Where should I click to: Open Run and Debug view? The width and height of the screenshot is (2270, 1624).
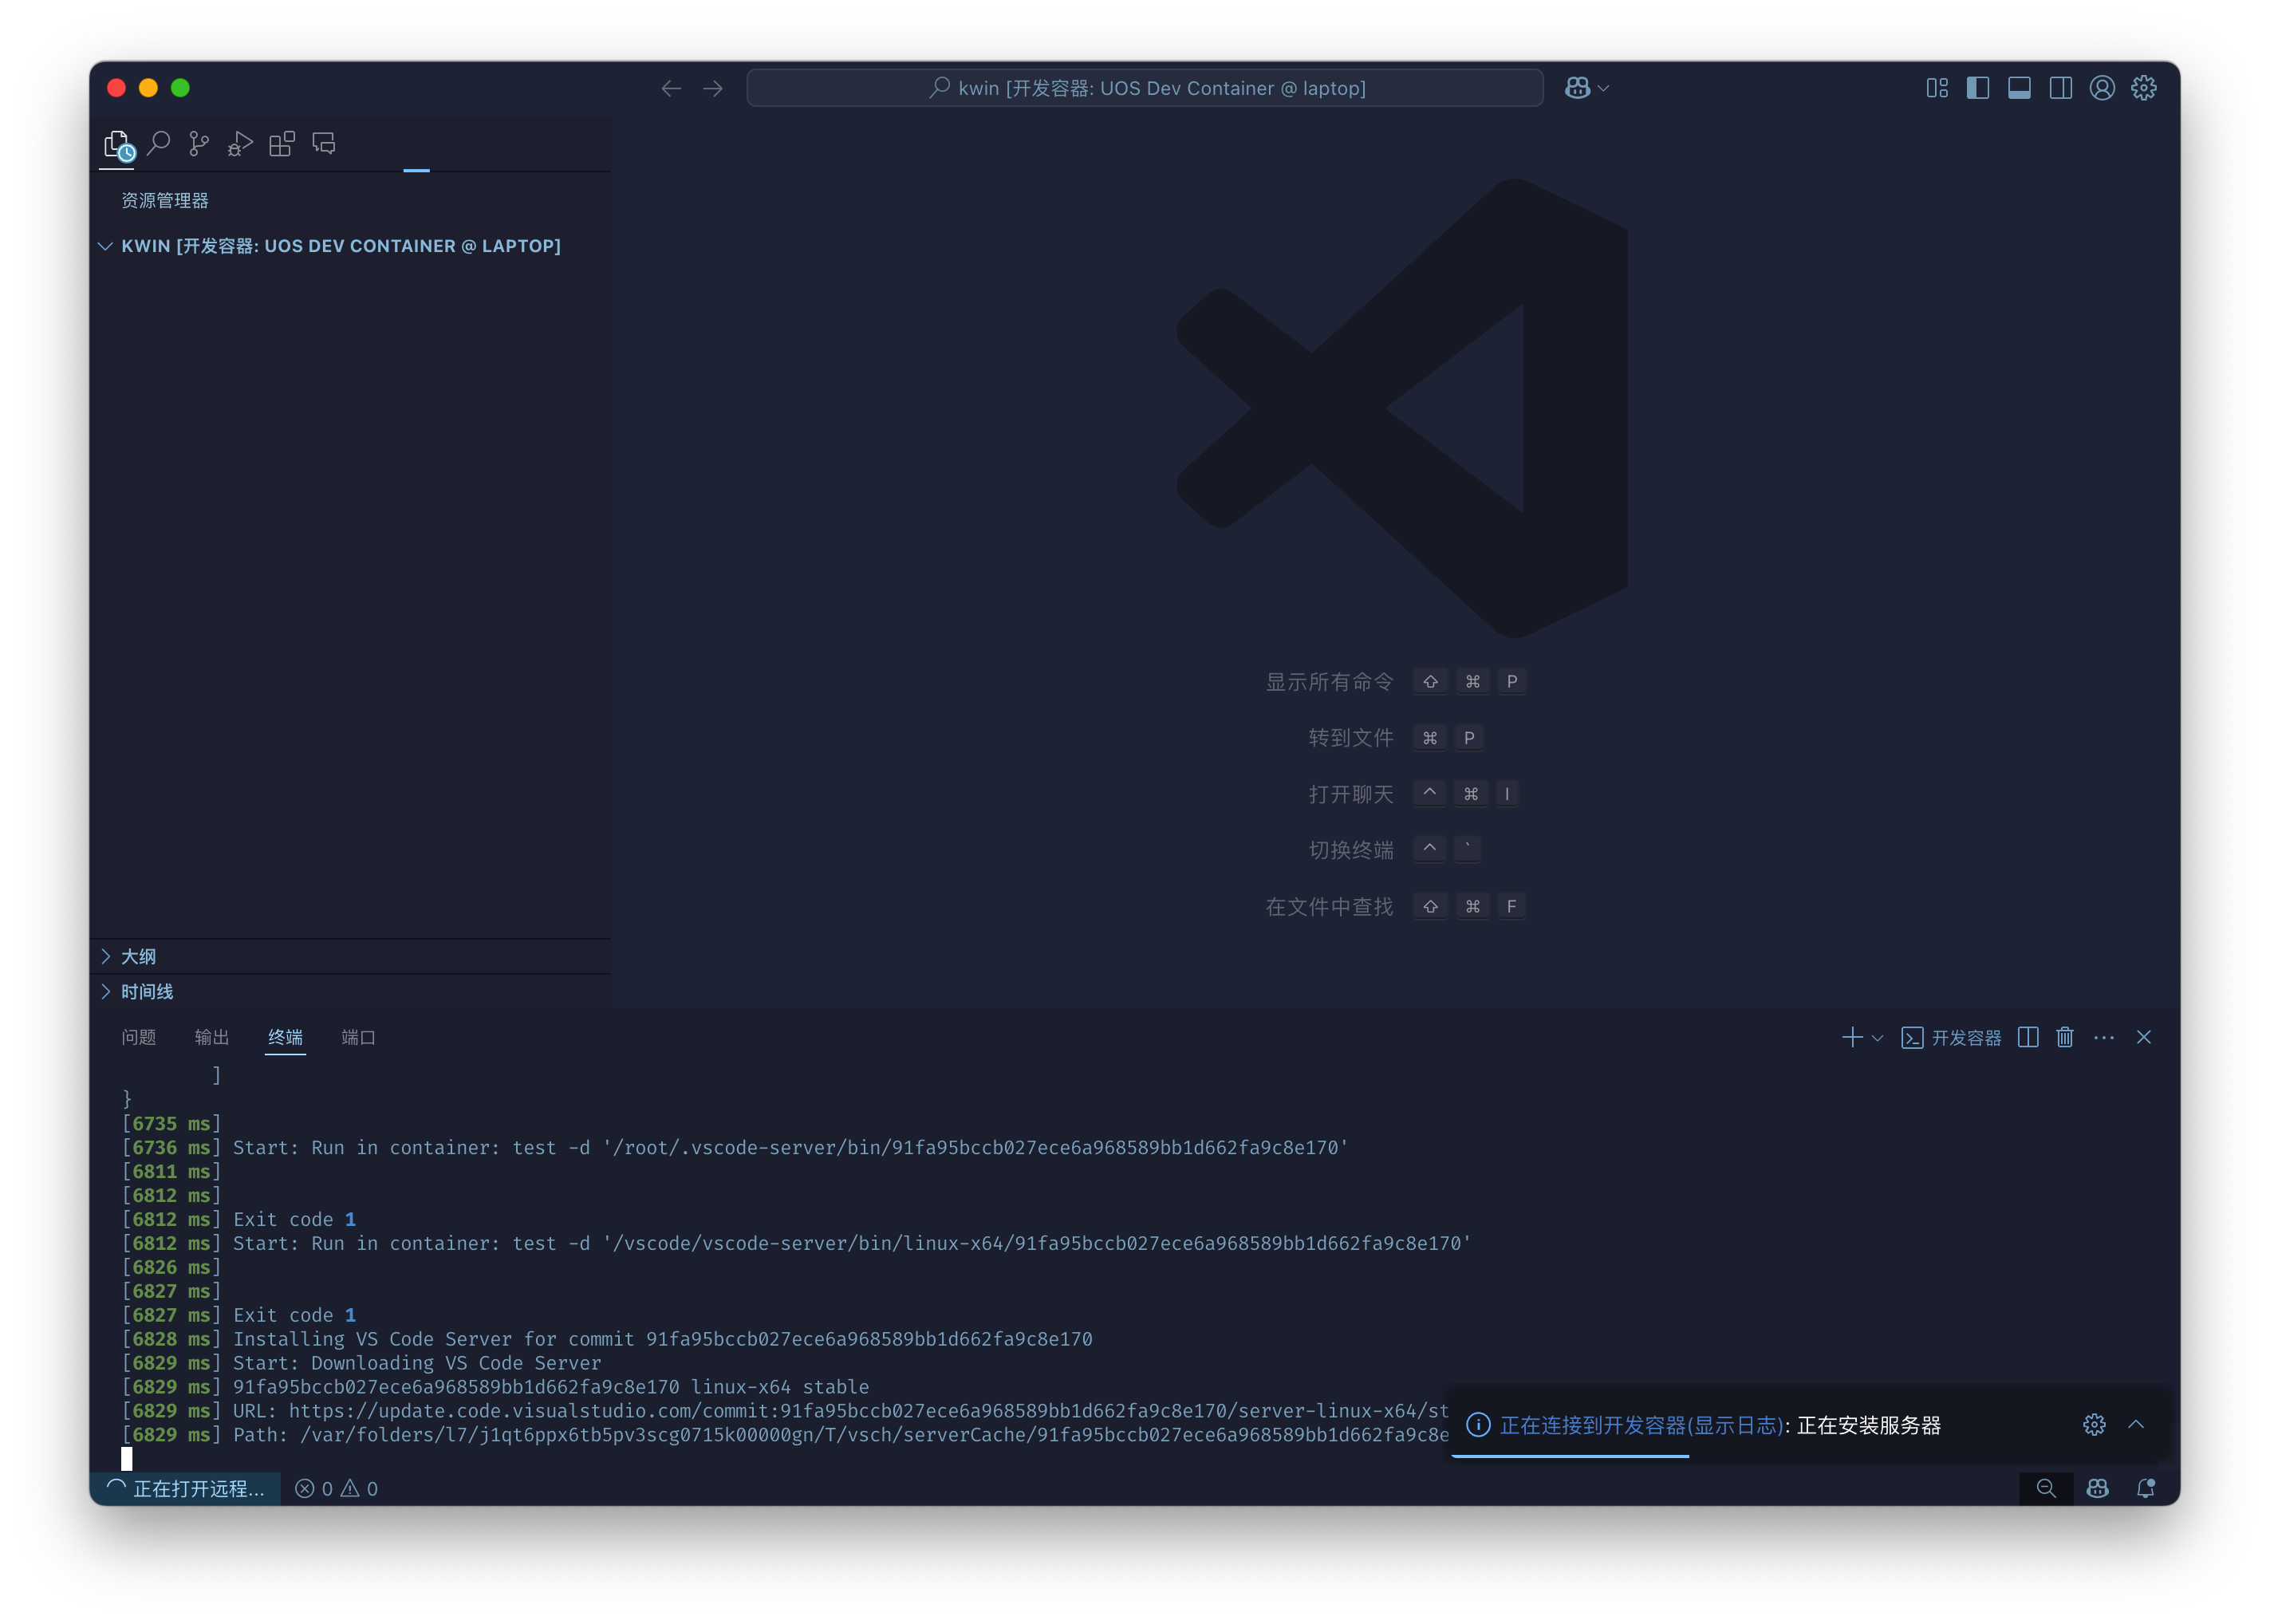(240, 144)
